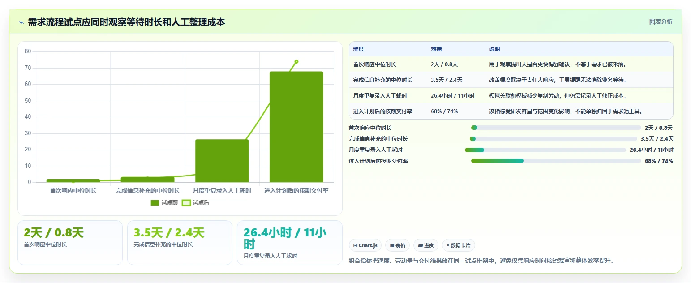Click the tall 进入计划后的按期交付率 chart bar
The height and width of the screenshot is (283, 691).
coord(296,127)
